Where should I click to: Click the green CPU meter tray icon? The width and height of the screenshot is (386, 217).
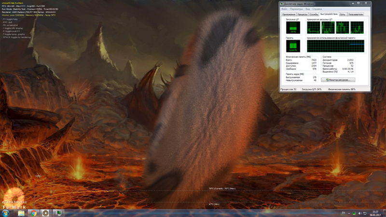point(354,213)
